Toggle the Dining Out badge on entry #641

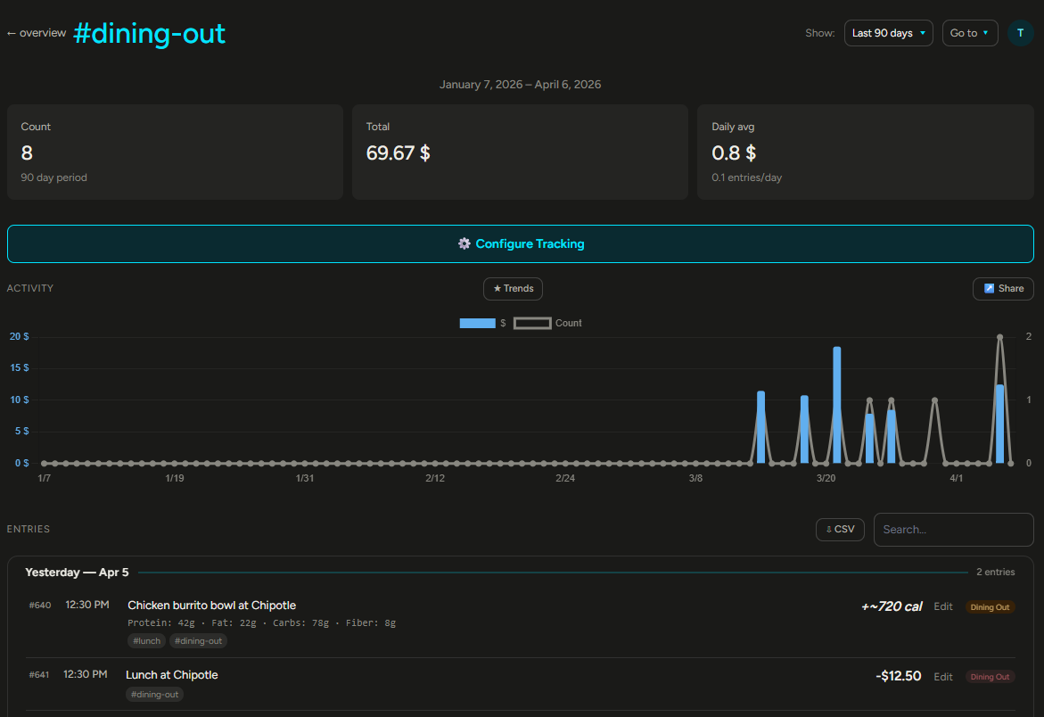coord(990,676)
